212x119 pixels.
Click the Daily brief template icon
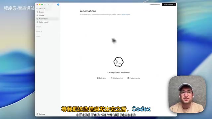(98, 78)
